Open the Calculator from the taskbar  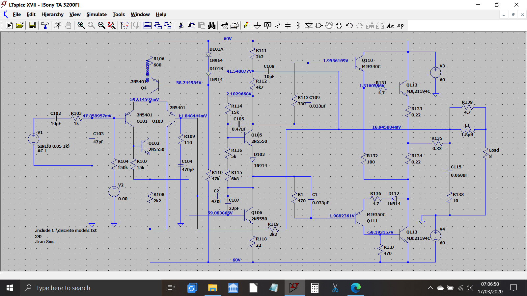click(315, 288)
